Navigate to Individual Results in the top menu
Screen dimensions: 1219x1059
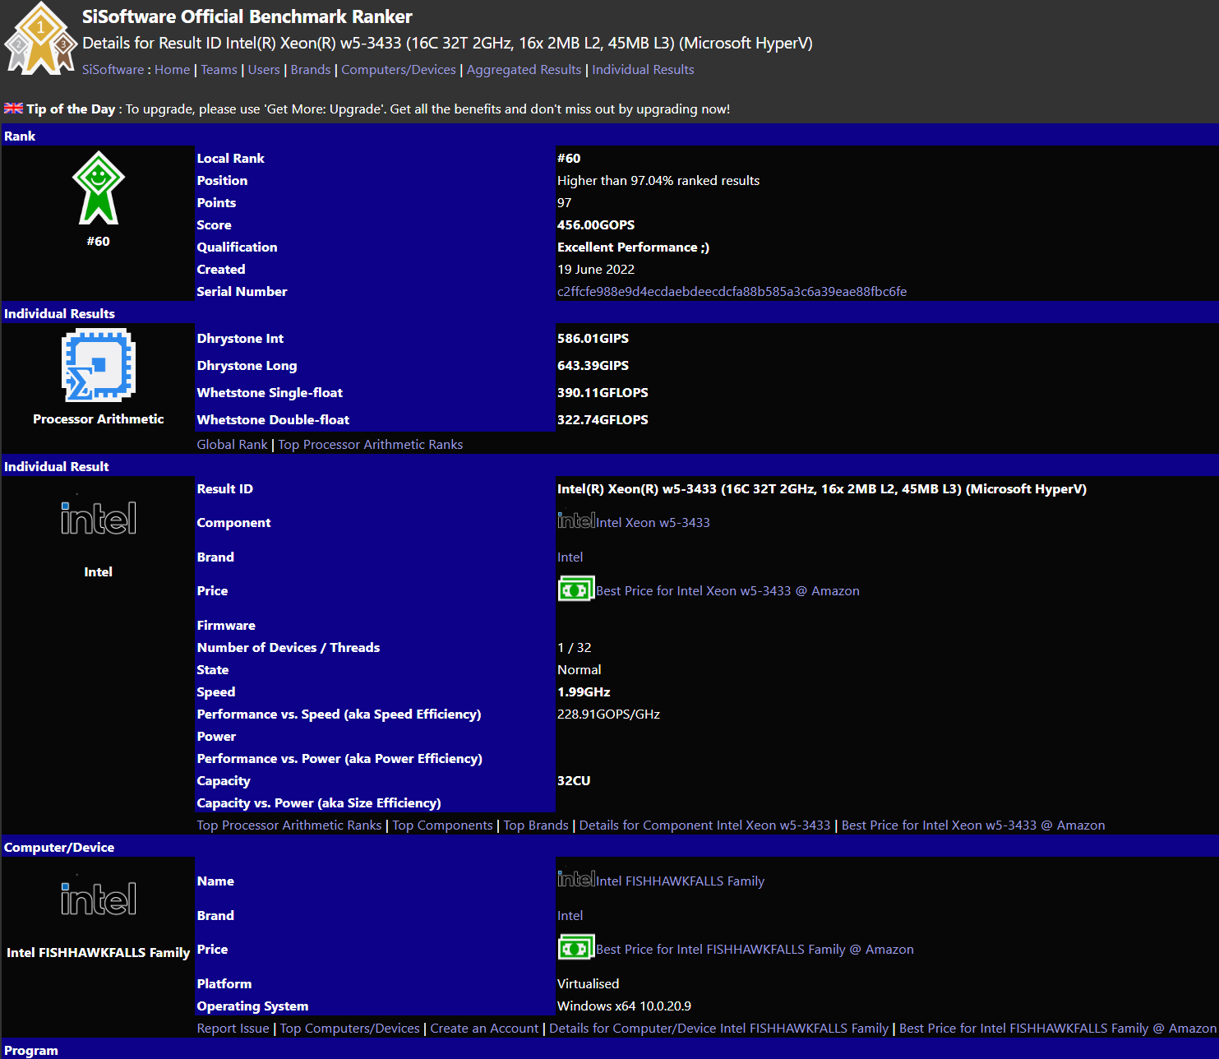pos(643,70)
